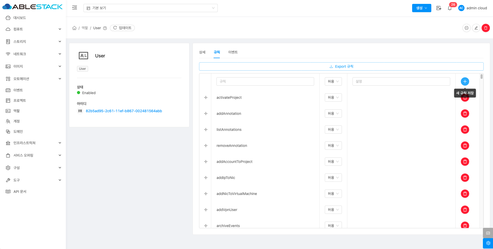The width and height of the screenshot is (493, 249).
Task: Switch to the 이벤트 tab
Action: pos(233,52)
